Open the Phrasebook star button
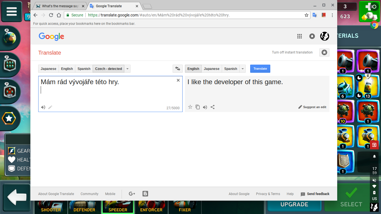 pyautogui.click(x=324, y=52)
